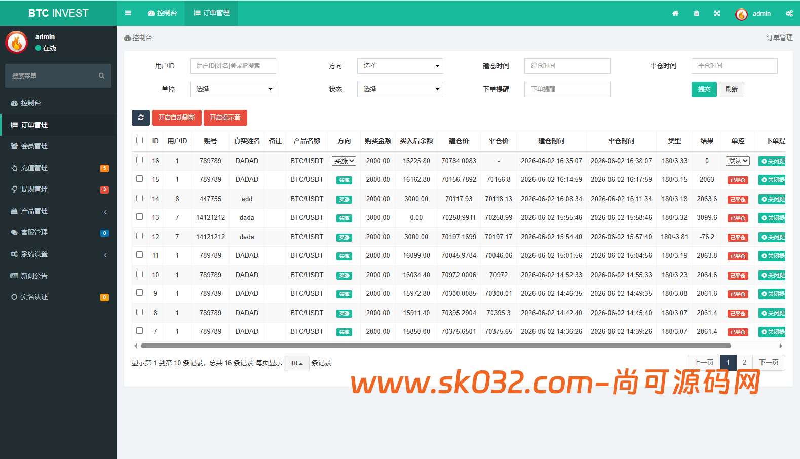Image resolution: width=800 pixels, height=459 pixels.
Task: Click 下一页 pagination button
Action: [x=769, y=363]
